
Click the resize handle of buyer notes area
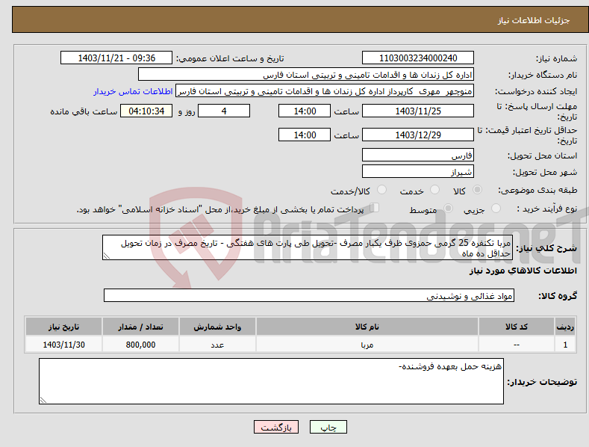[x=43, y=401]
